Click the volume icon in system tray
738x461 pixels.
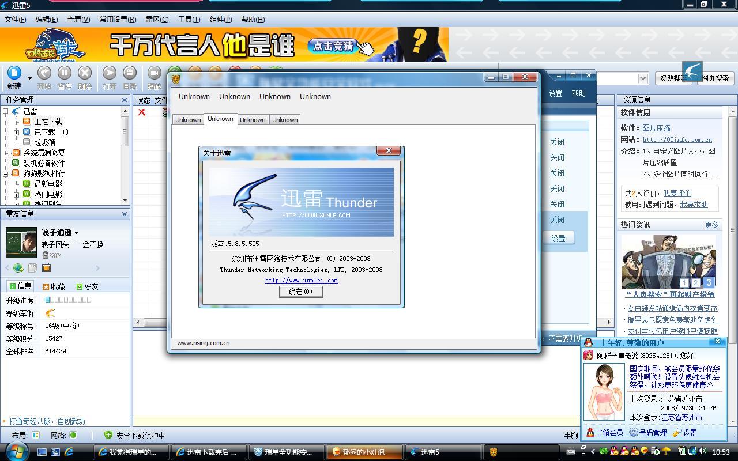pos(702,451)
